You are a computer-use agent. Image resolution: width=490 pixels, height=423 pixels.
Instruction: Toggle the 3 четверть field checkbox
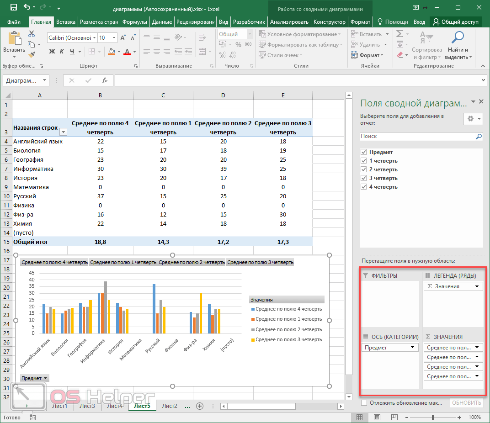(x=364, y=178)
